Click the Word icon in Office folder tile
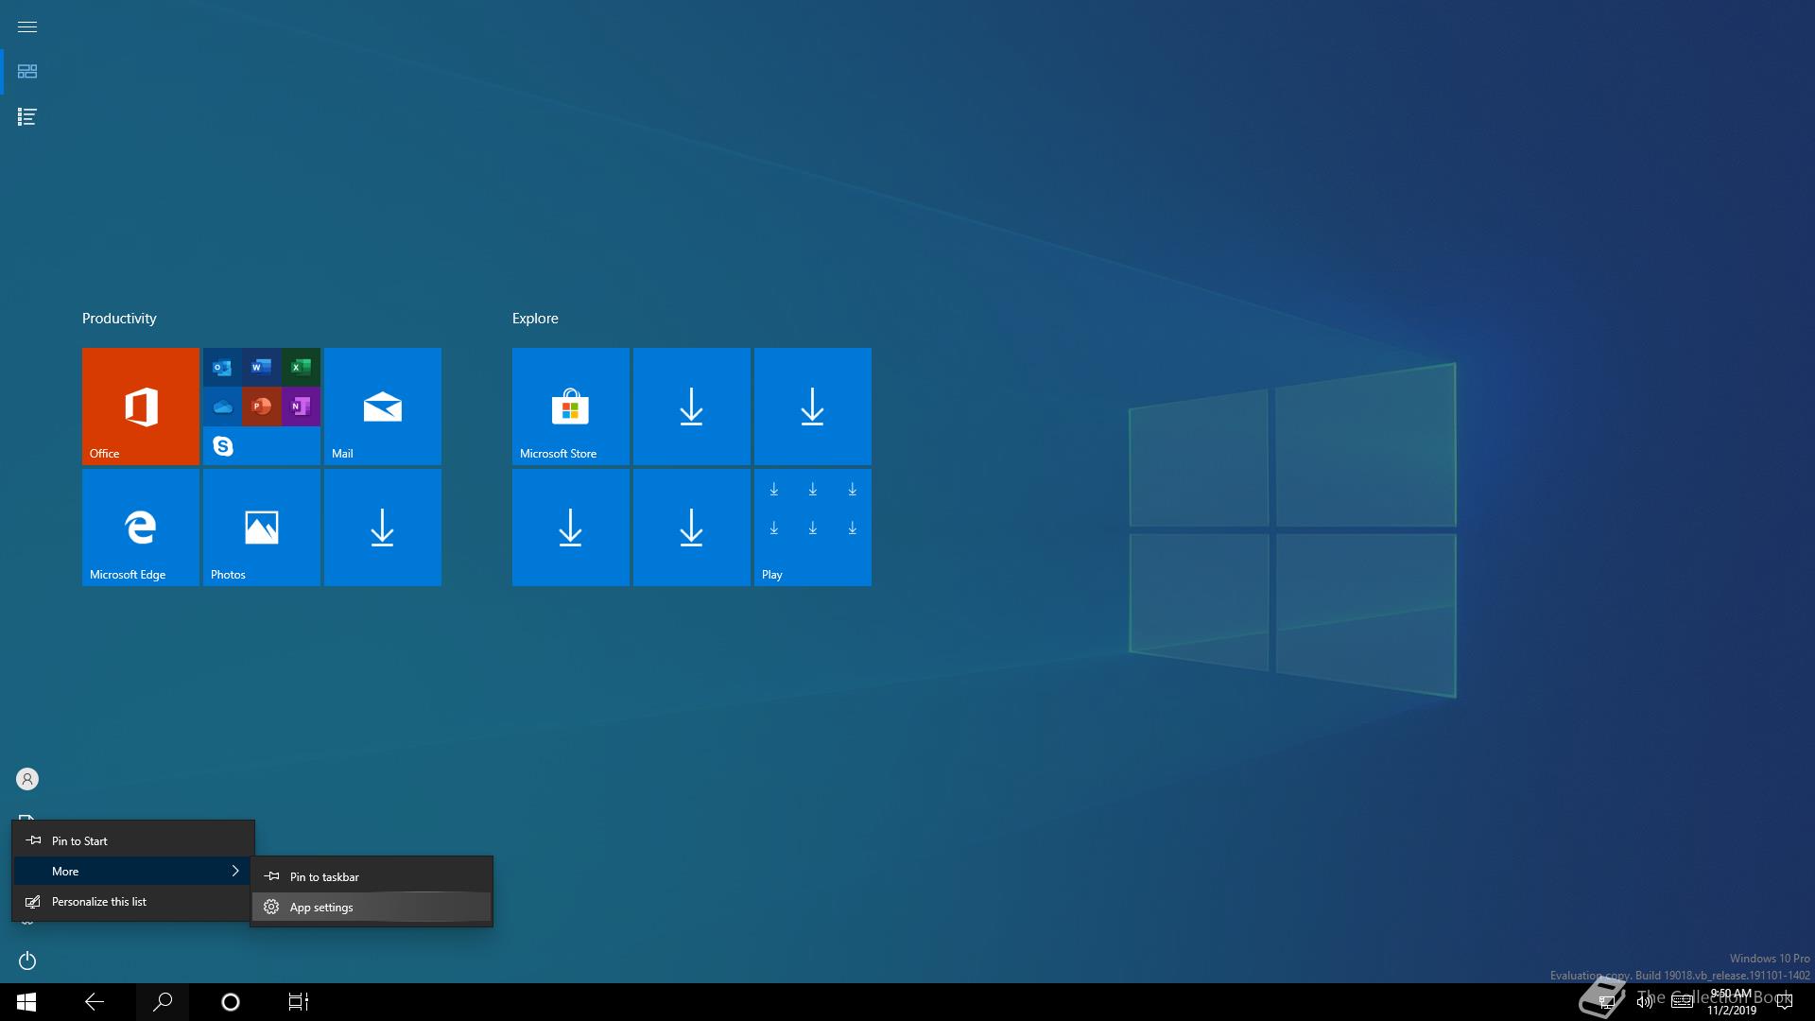The width and height of the screenshot is (1815, 1021). (x=262, y=368)
